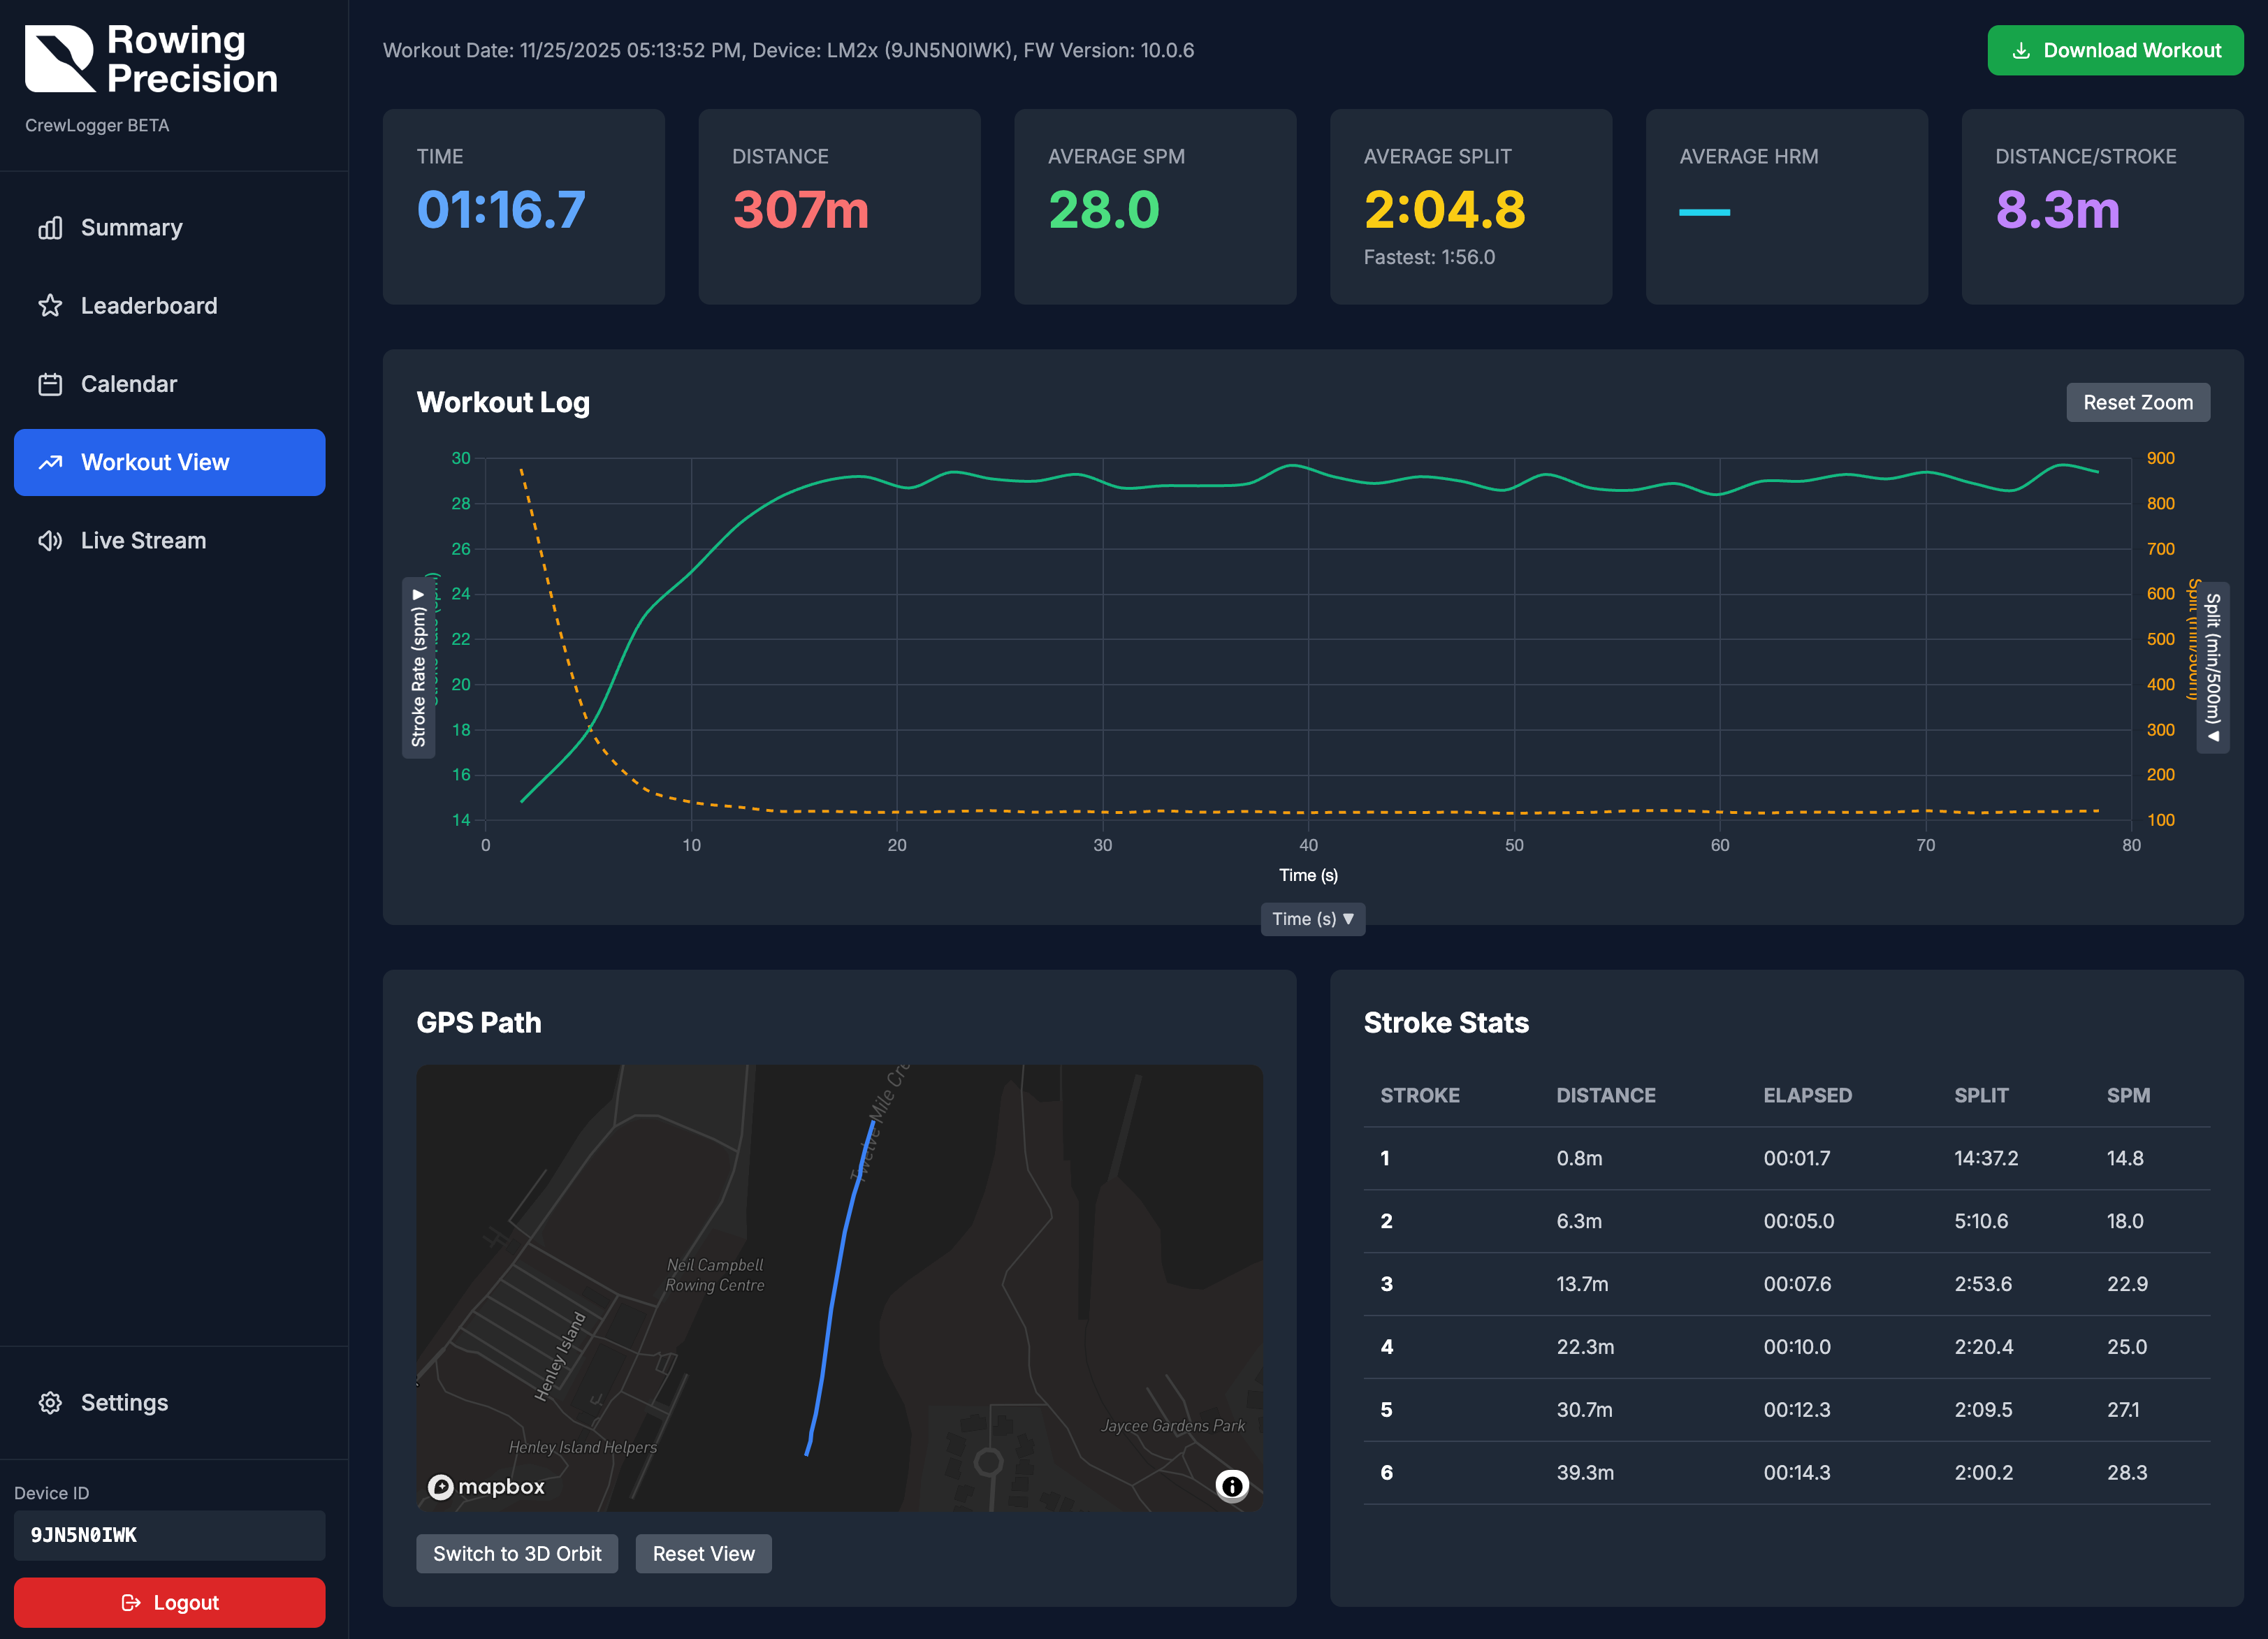The width and height of the screenshot is (2268, 1639).
Task: Expand the Time (s) axis dropdown
Action: click(1312, 919)
